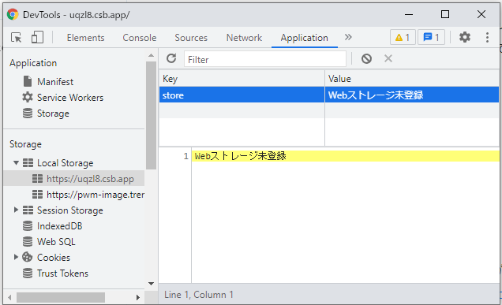Screen dimensions: 502x305
Task: Open DevTools settings gear
Action: pos(465,37)
